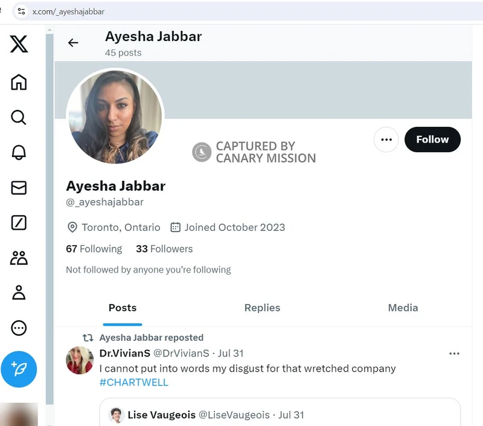Switch to the Replies tab

tap(262, 308)
